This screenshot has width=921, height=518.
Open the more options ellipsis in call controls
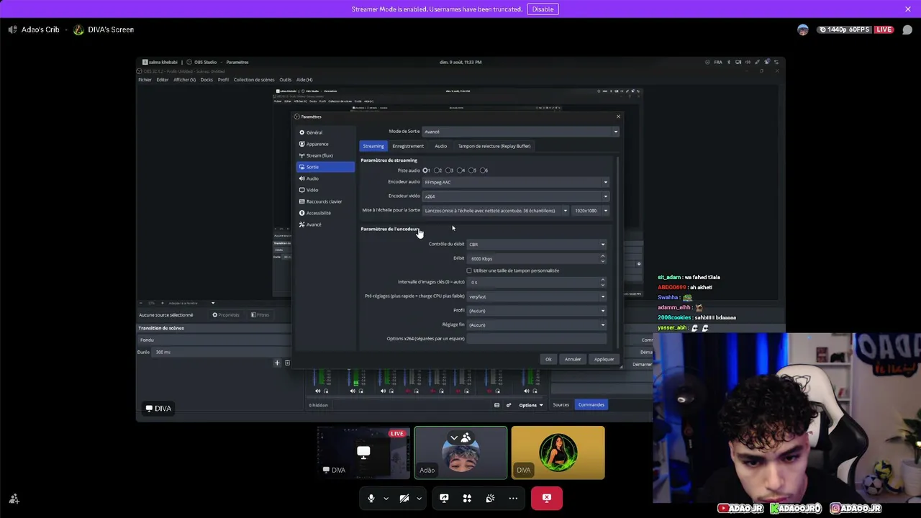pos(513,498)
